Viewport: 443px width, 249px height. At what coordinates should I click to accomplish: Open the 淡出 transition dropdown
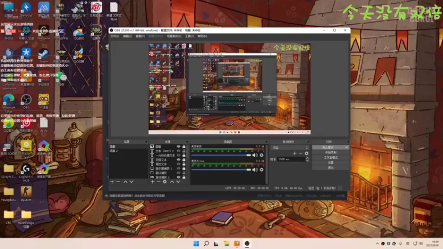point(290,147)
